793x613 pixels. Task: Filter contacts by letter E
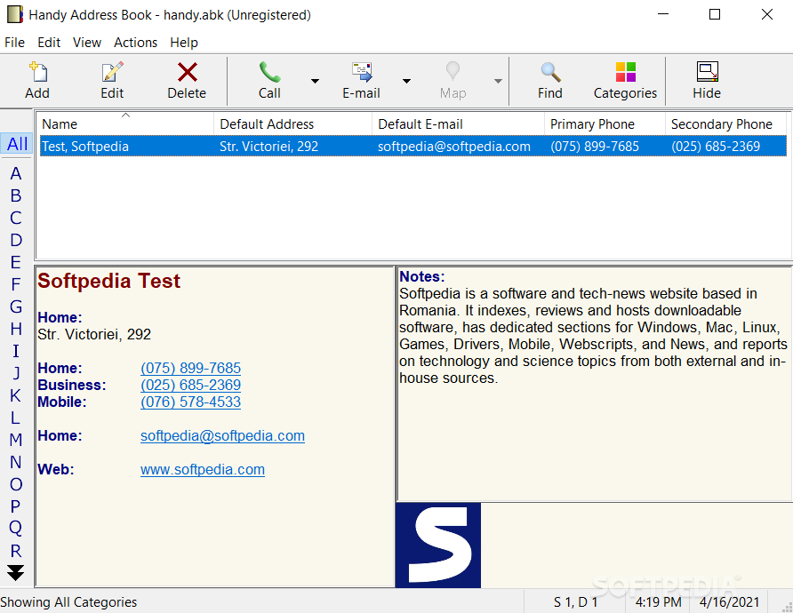[x=16, y=263]
